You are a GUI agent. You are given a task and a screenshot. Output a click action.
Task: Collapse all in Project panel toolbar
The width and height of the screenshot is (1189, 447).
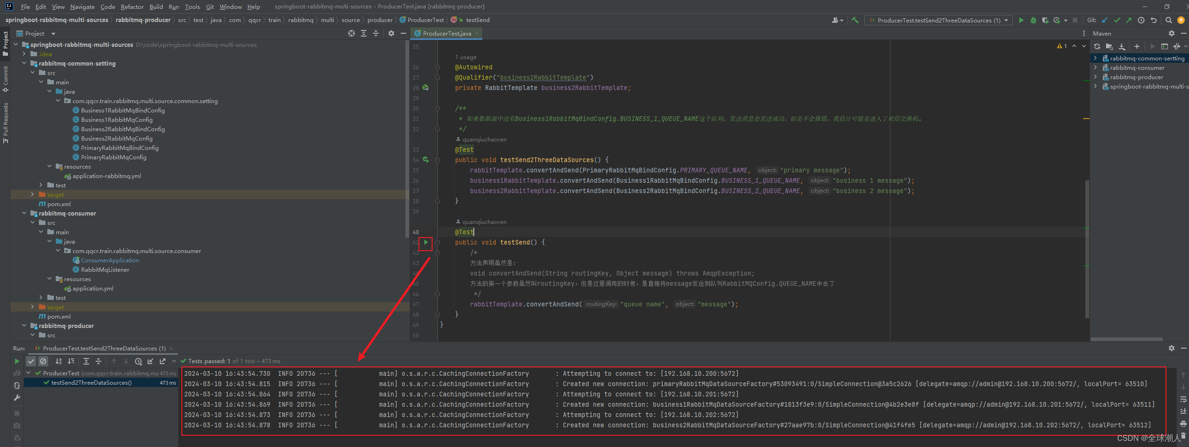click(375, 33)
